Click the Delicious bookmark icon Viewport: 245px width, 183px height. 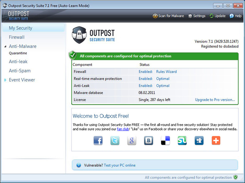[x=165, y=140]
